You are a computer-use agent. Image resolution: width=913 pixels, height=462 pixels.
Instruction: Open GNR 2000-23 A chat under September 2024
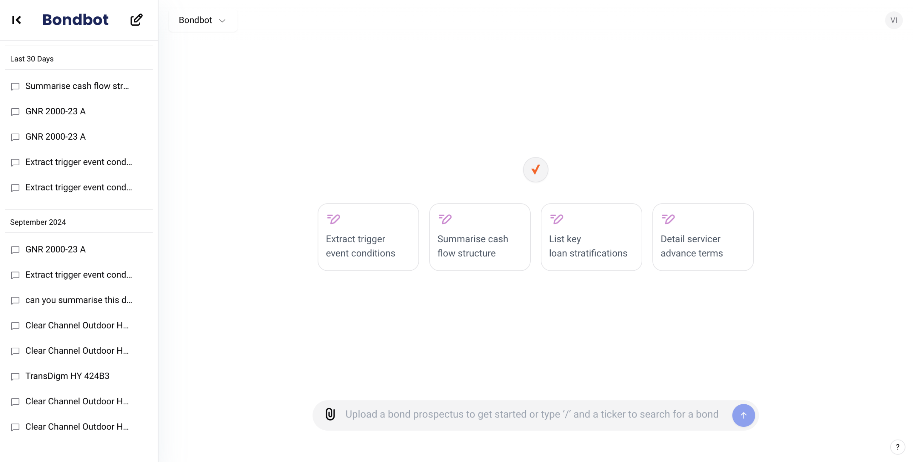(55, 249)
